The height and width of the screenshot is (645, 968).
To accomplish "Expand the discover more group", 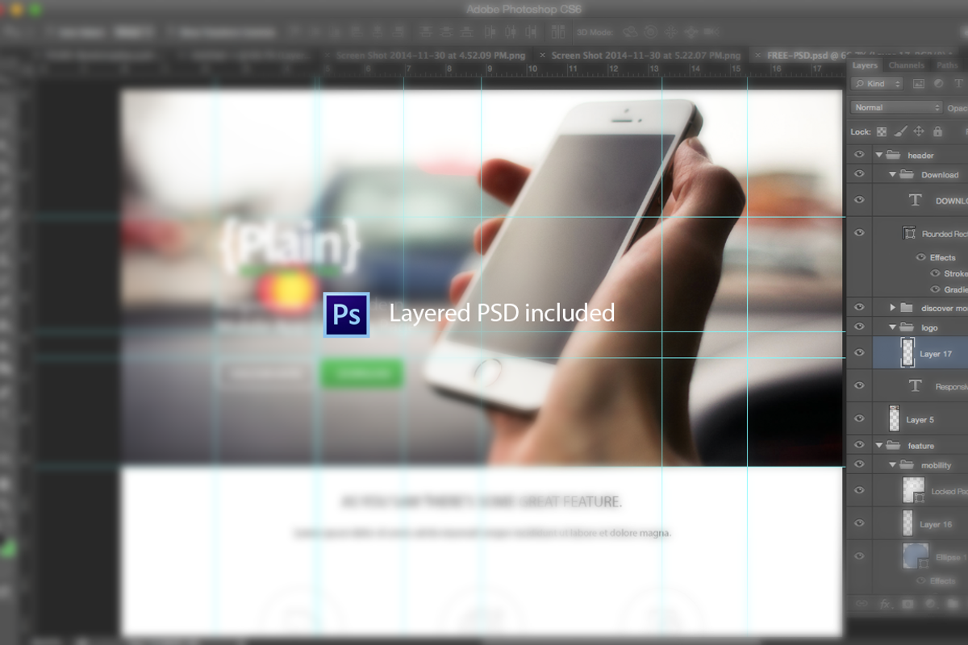I will pyautogui.click(x=893, y=308).
